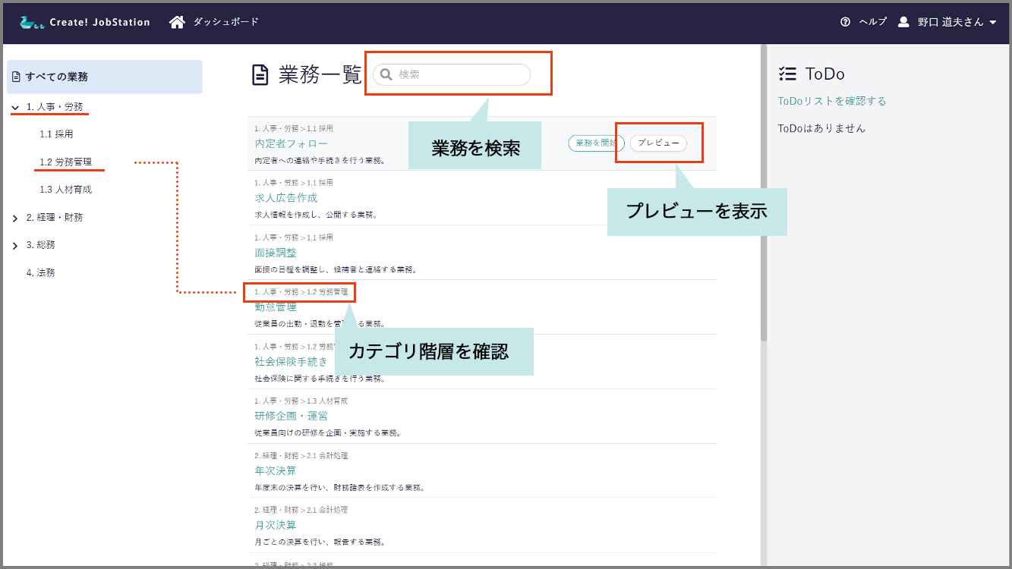
Task: Click the 1. 人事・労務 > 1.2 労務管理 breadcrumb
Action: coord(301,292)
